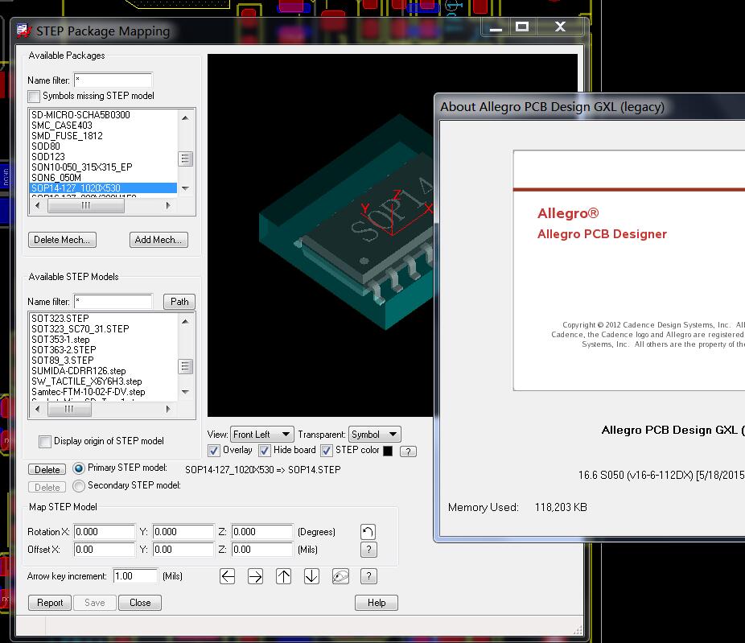Click the help icon next to STEP color swatch
745x643 pixels.
[408, 451]
